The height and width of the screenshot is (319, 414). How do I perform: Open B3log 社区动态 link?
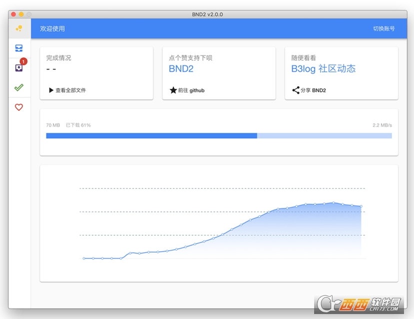coord(324,68)
